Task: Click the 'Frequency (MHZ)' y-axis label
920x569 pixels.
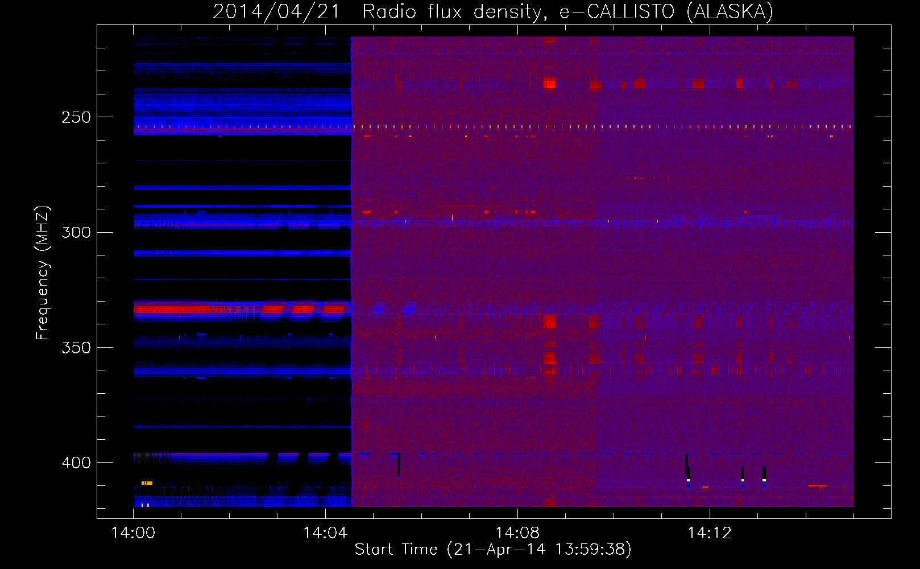Action: [43, 273]
